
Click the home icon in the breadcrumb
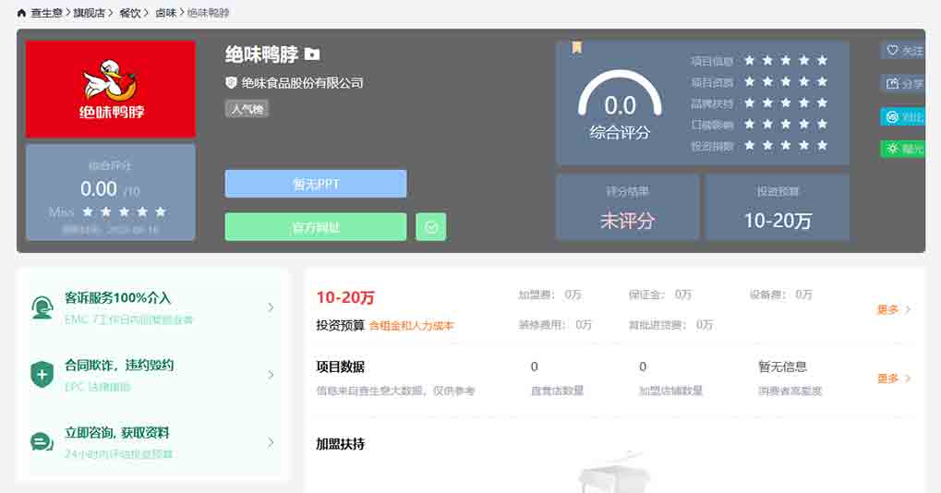(x=21, y=13)
